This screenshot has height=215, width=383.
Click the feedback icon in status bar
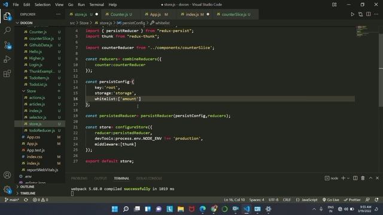367,199
